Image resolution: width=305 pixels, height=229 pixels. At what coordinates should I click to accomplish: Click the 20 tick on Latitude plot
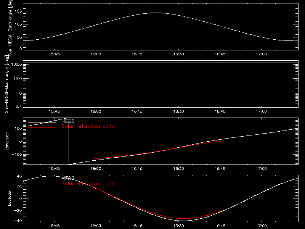click(19, 187)
